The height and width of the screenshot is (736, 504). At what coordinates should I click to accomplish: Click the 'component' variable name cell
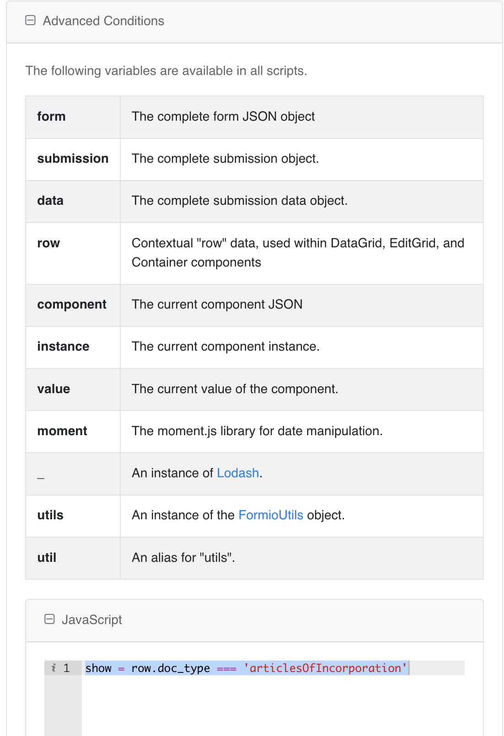(x=73, y=305)
